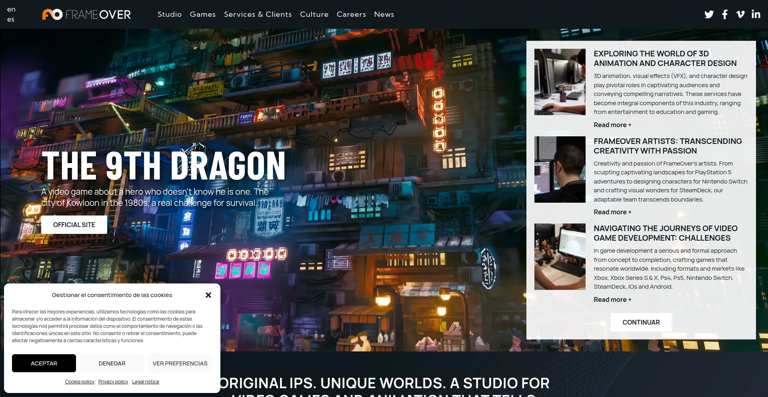Click the OFFICIAL SITE button
Screen dimensions: 768x397
pyautogui.click(x=74, y=224)
